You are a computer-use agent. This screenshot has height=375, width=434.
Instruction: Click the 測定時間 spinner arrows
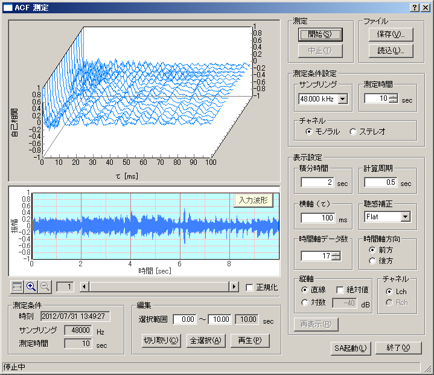click(393, 98)
